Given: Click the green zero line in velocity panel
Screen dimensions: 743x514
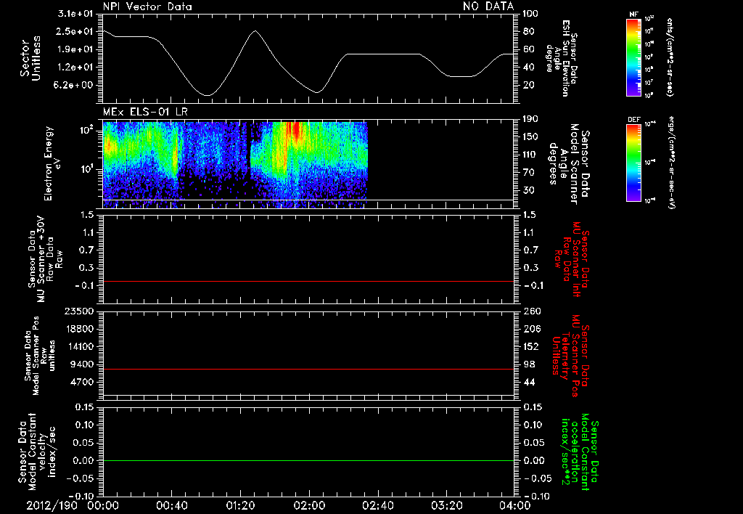Looking at the screenshot, I should pos(308,460).
